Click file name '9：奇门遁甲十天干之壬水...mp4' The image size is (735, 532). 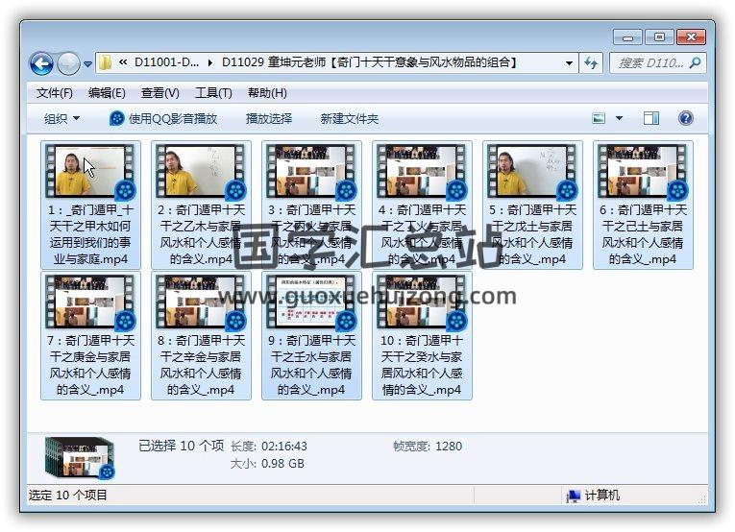pos(311,365)
